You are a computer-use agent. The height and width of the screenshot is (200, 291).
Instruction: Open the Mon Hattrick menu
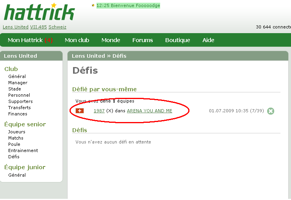(x=30, y=40)
